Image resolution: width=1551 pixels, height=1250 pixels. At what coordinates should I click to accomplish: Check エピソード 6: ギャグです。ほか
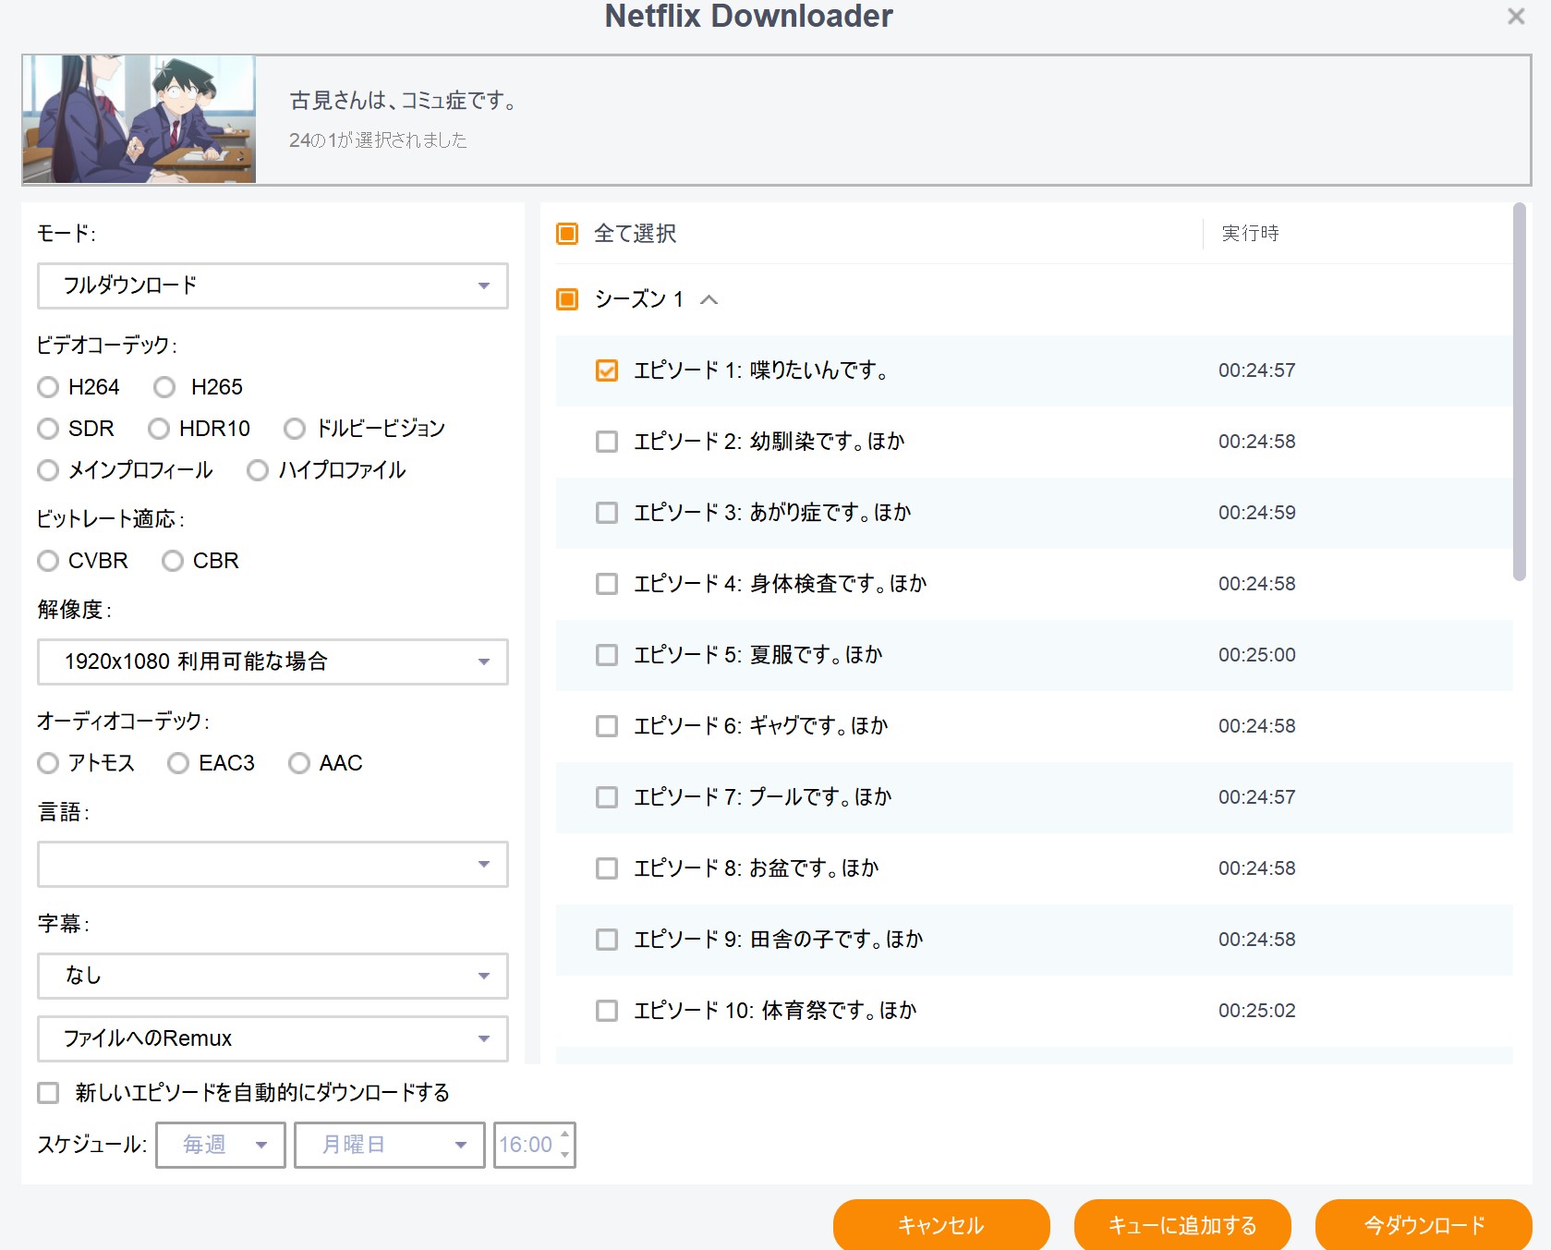(x=607, y=726)
